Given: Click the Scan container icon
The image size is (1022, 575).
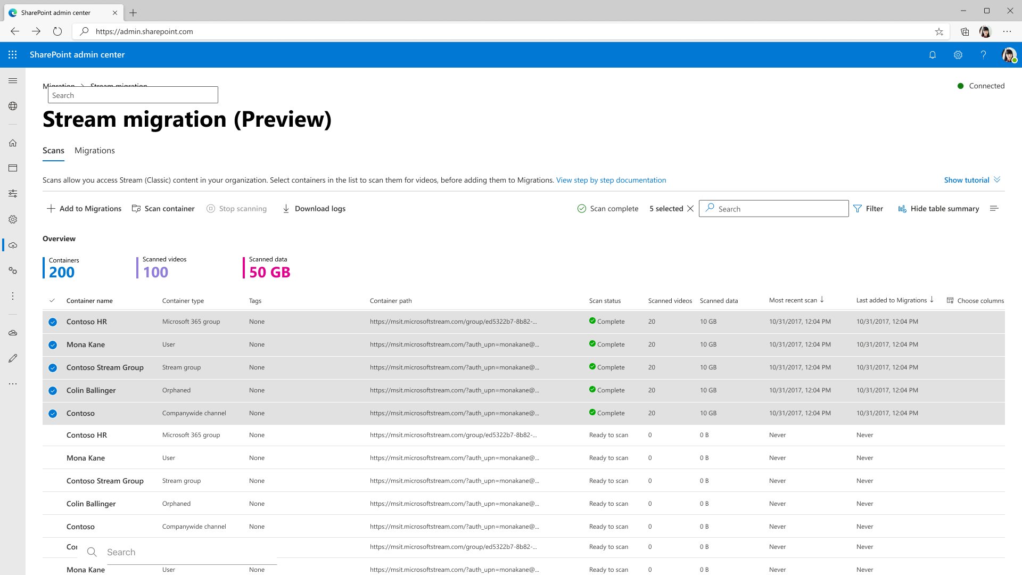Looking at the screenshot, I should pos(136,209).
